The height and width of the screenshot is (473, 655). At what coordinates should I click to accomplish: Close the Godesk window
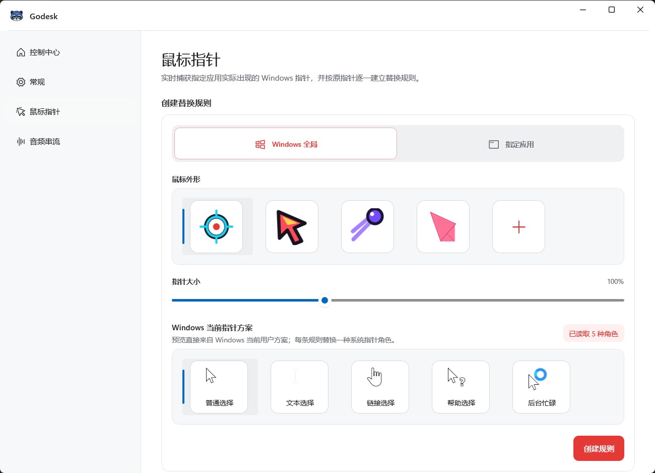coord(640,10)
